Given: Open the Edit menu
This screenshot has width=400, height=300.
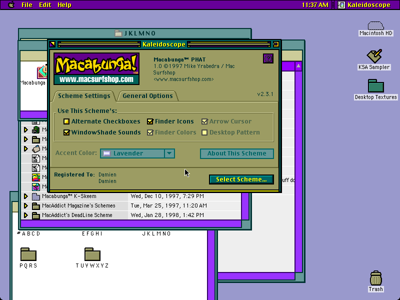Looking at the screenshot, I should [45, 5].
